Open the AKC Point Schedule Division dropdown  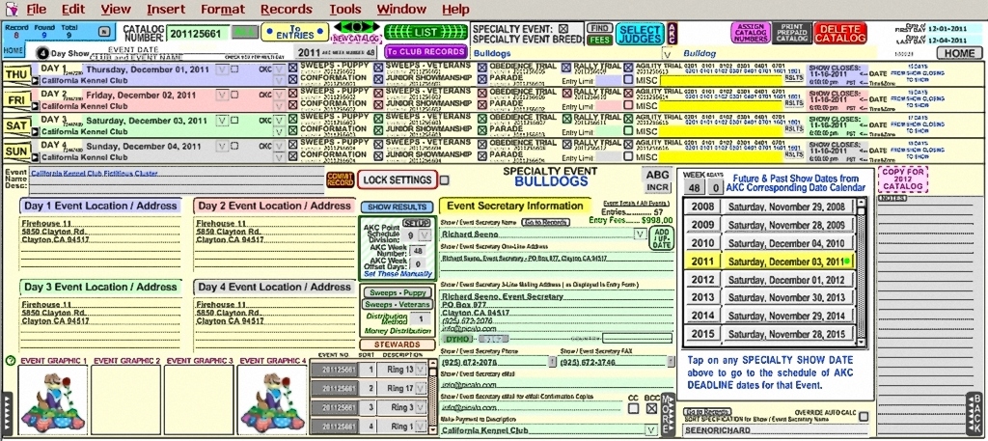(x=425, y=235)
